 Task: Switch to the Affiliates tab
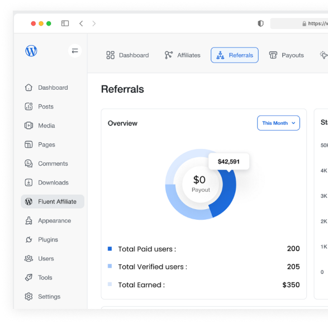tap(182, 55)
